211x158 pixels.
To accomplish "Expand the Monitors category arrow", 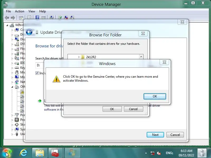I will coord(12,77).
